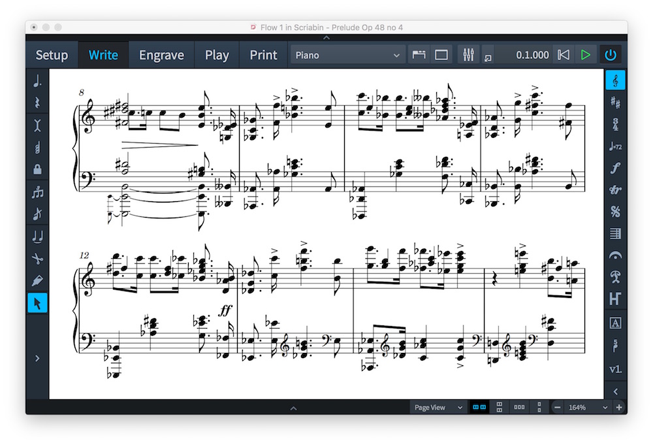The image size is (653, 445).
Task: Select the grace notes tool
Action: point(37,214)
